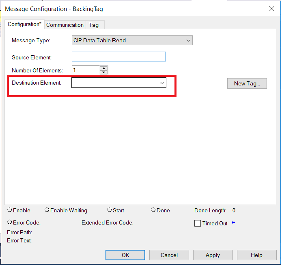Screen dimensions: 282x266
Task: Toggle the Timed Out checkbox
Action: 198,223
